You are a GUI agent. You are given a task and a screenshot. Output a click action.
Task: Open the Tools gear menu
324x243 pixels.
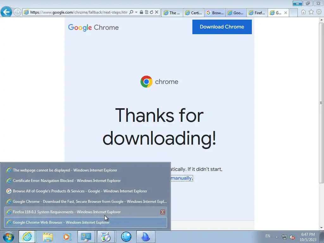[319, 12]
